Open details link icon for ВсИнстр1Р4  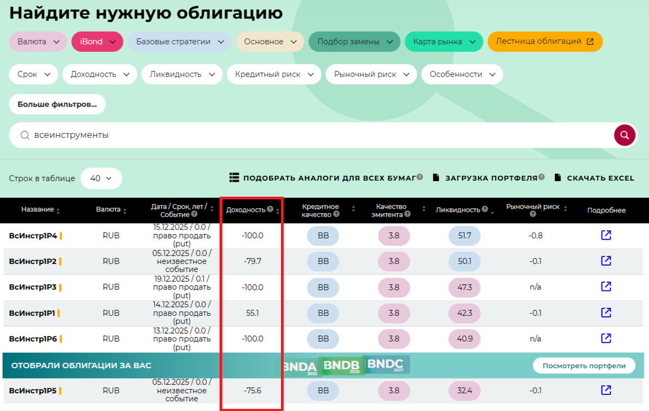pos(606,235)
